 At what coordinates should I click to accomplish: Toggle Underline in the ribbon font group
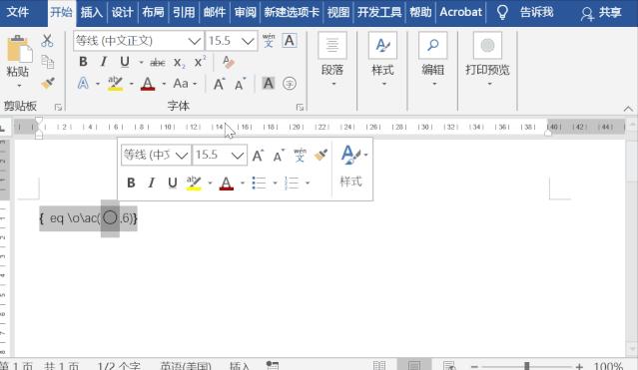coord(125,62)
